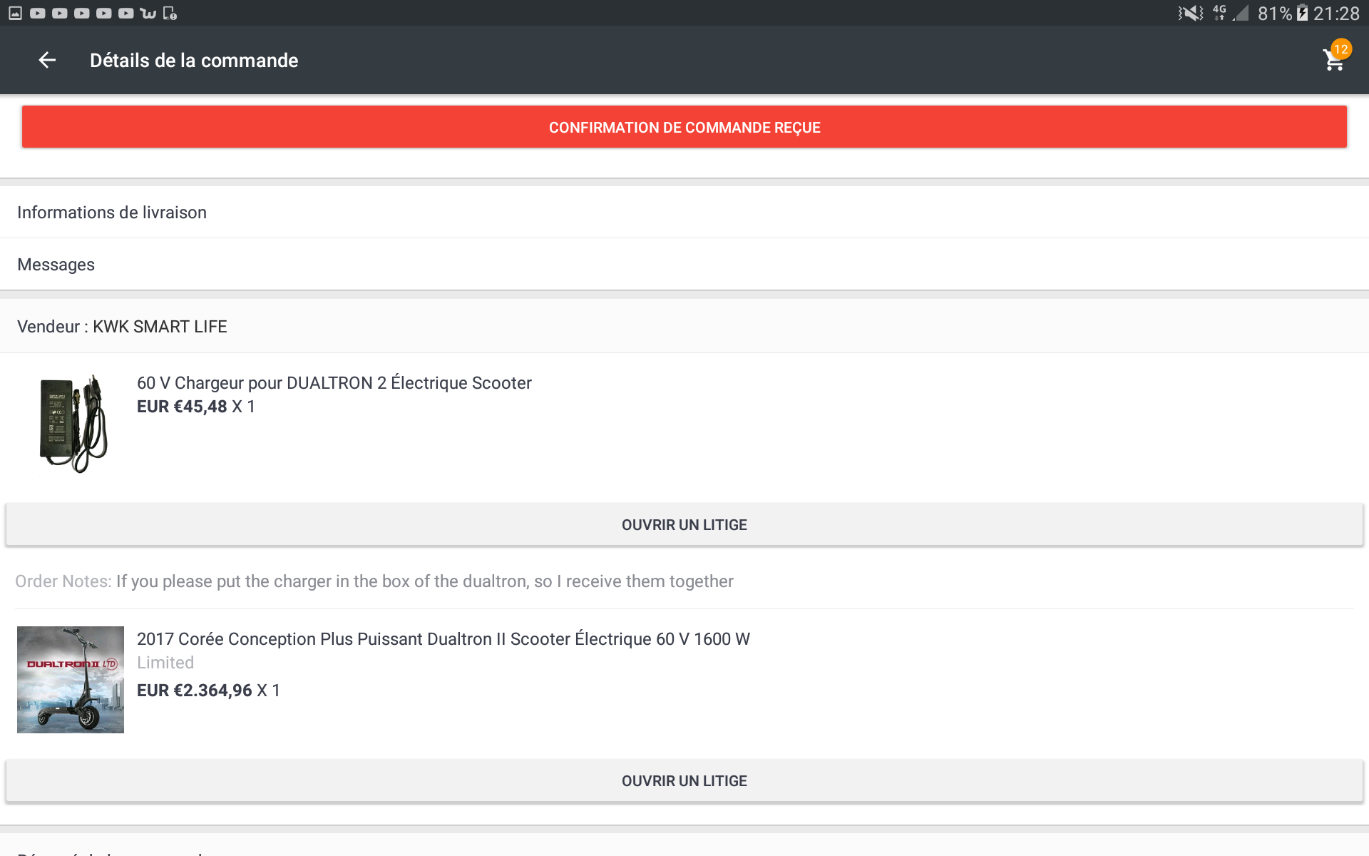
Task: Select the Order Notes text
Action: click(x=374, y=581)
